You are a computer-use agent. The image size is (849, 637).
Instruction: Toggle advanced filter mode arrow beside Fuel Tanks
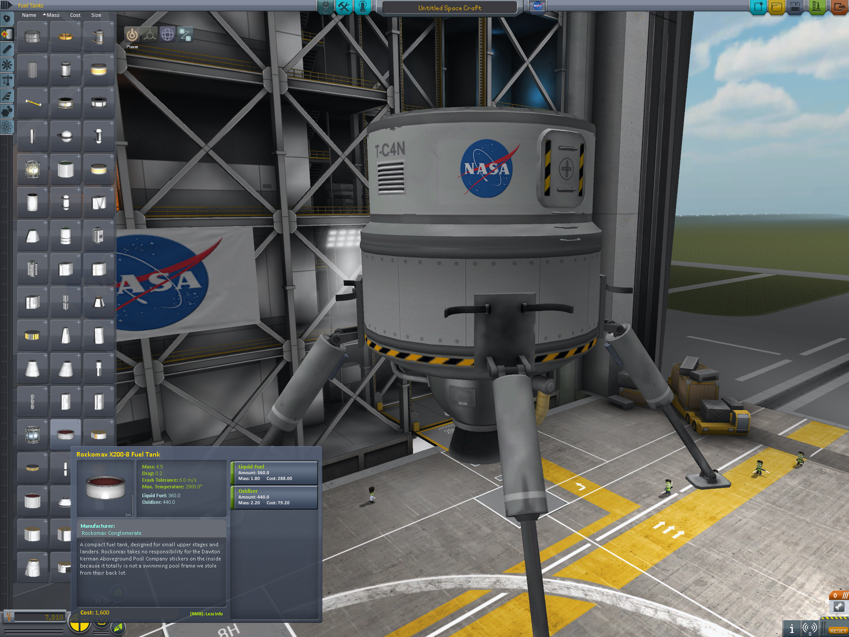(6, 5)
